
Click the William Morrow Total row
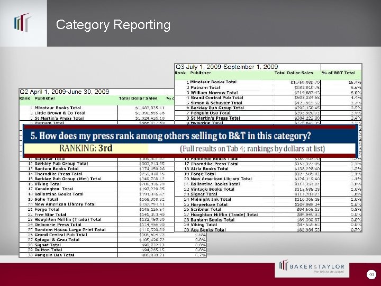coord(268,93)
